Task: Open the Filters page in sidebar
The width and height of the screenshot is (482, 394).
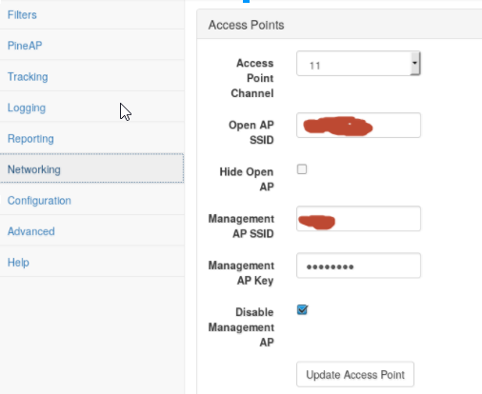Action: 22,15
